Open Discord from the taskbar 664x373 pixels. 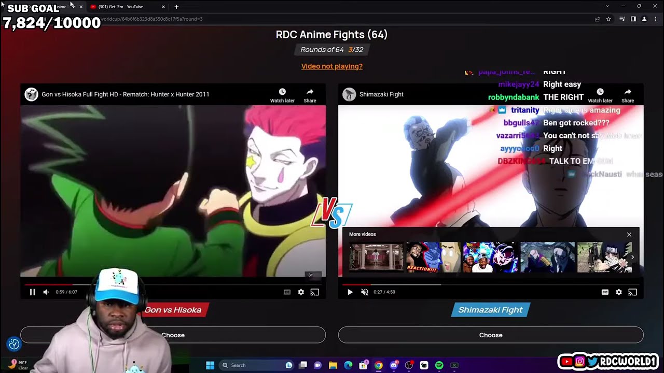point(394,365)
